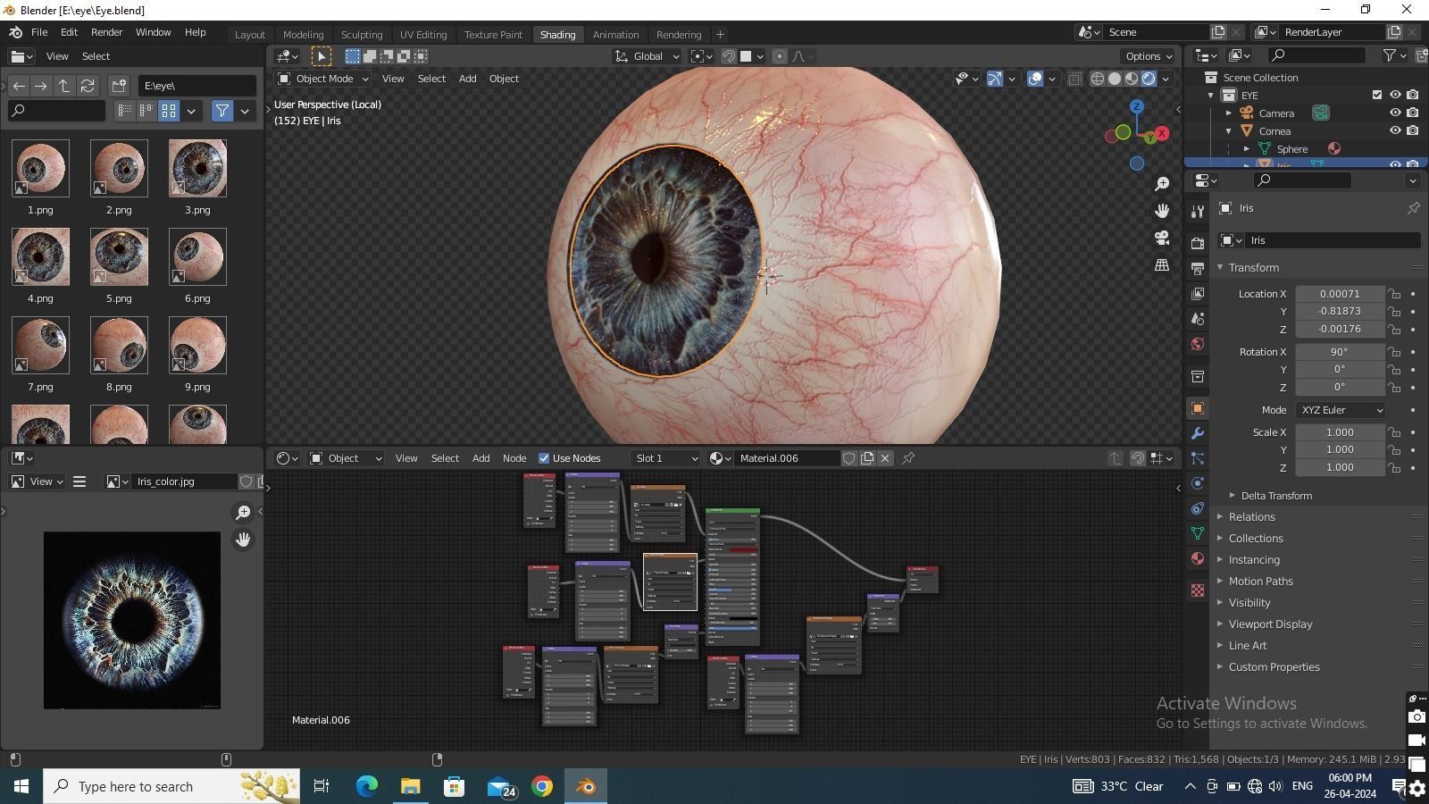The height and width of the screenshot is (804, 1429).
Task: Open node editor Add menu
Action: (x=481, y=458)
